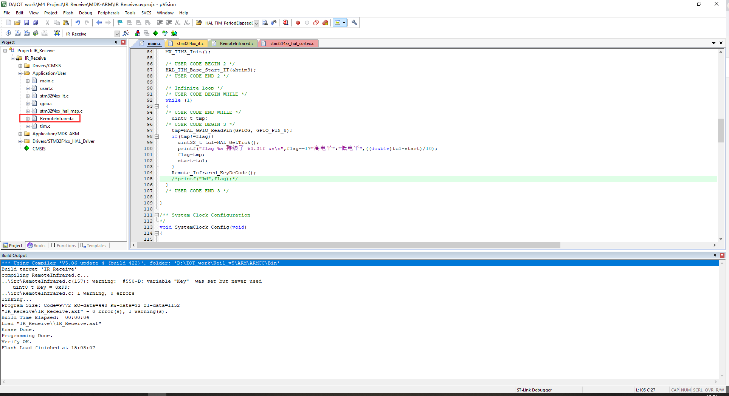This screenshot has height=396, width=729.
Task: Close the active editor document
Action: coord(721,43)
